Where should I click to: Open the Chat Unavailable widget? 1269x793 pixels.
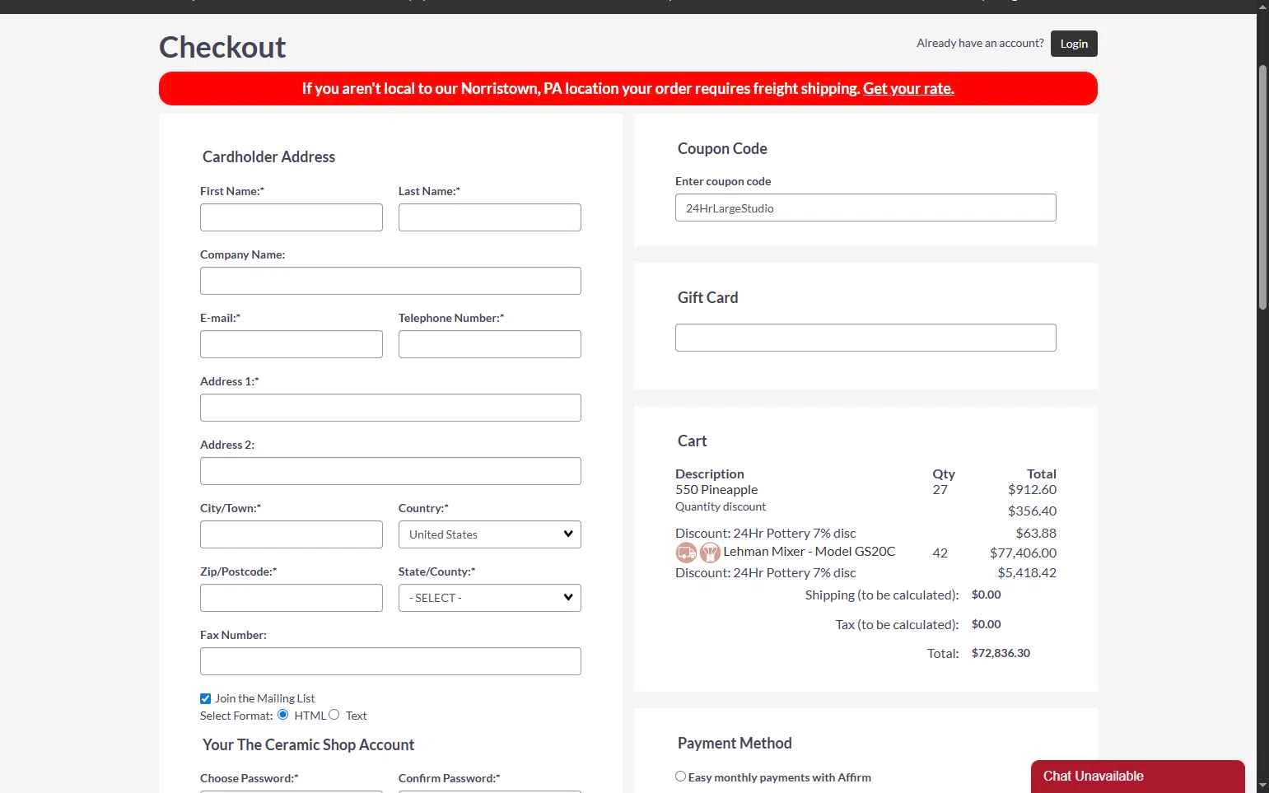pyautogui.click(x=1137, y=777)
